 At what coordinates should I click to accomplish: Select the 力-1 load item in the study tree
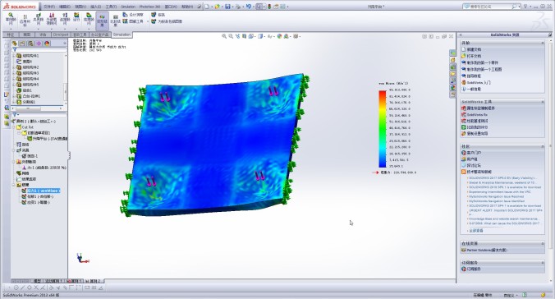47,168
